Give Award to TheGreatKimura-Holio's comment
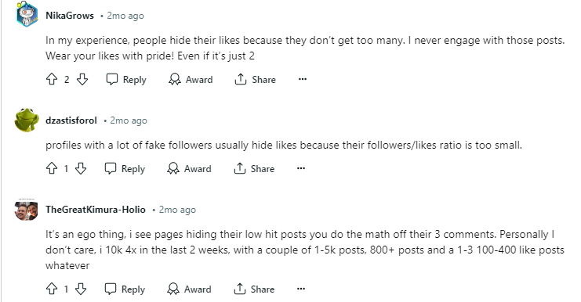Image resolution: width=581 pixels, height=302 pixels. [189, 289]
